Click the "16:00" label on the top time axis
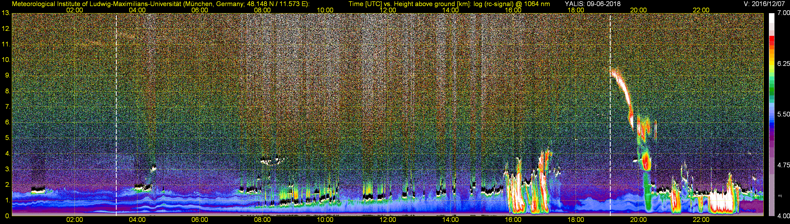The image size is (790, 224). pos(513,10)
